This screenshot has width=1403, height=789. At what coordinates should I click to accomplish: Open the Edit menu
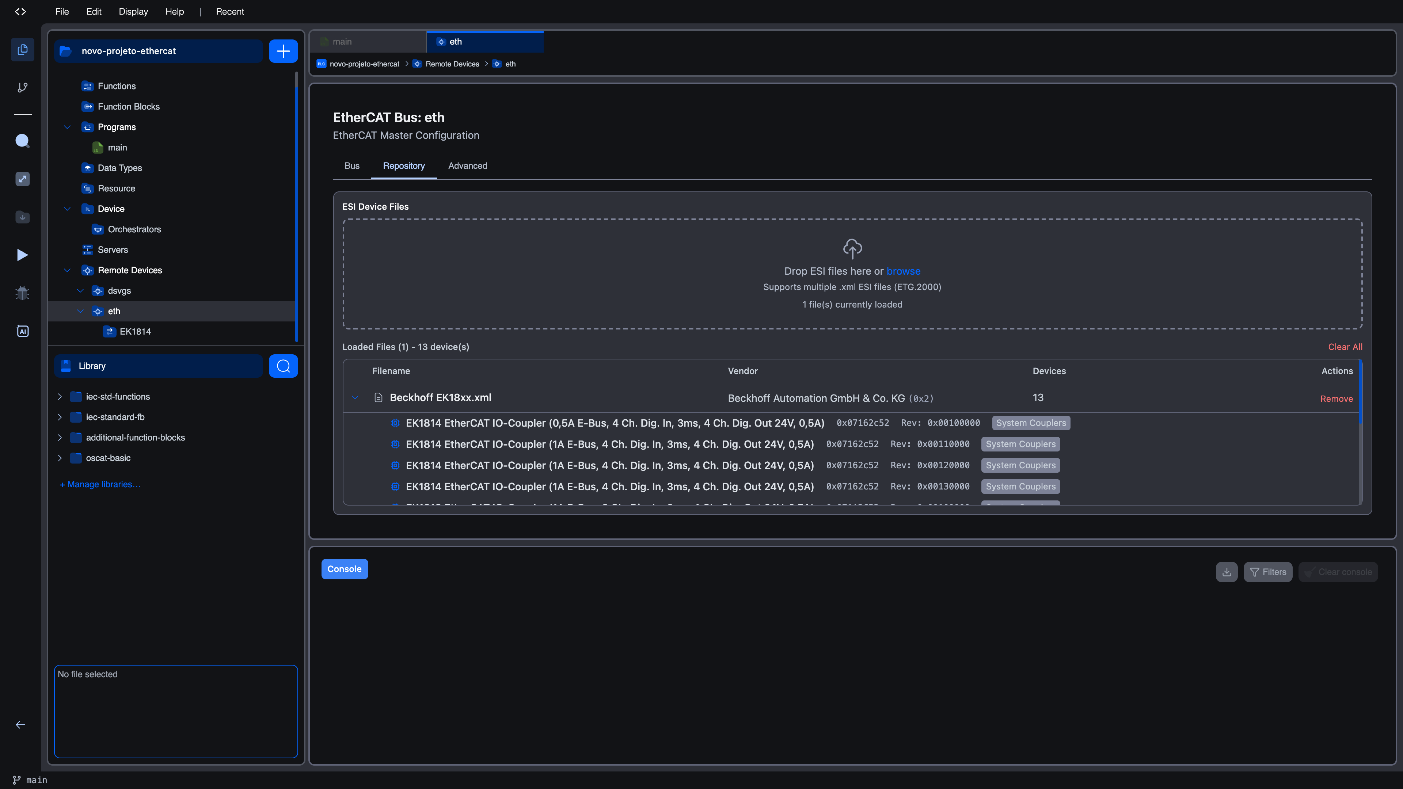[94, 11]
